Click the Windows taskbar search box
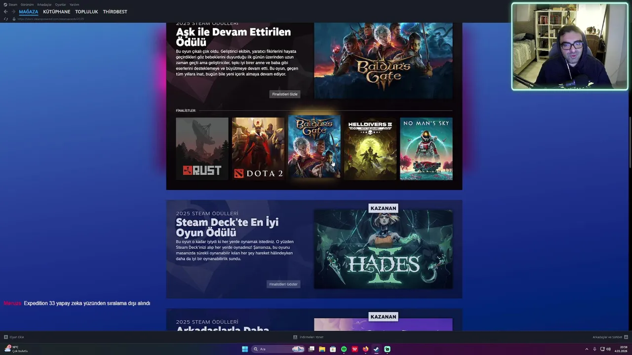 pyautogui.click(x=278, y=349)
